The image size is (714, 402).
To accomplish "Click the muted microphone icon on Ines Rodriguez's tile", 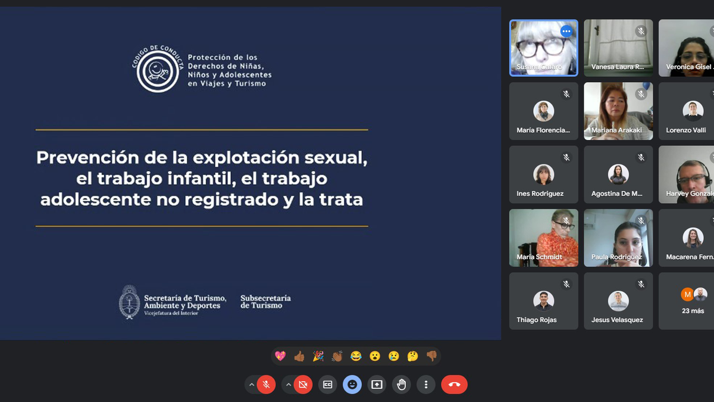I will click(x=566, y=157).
